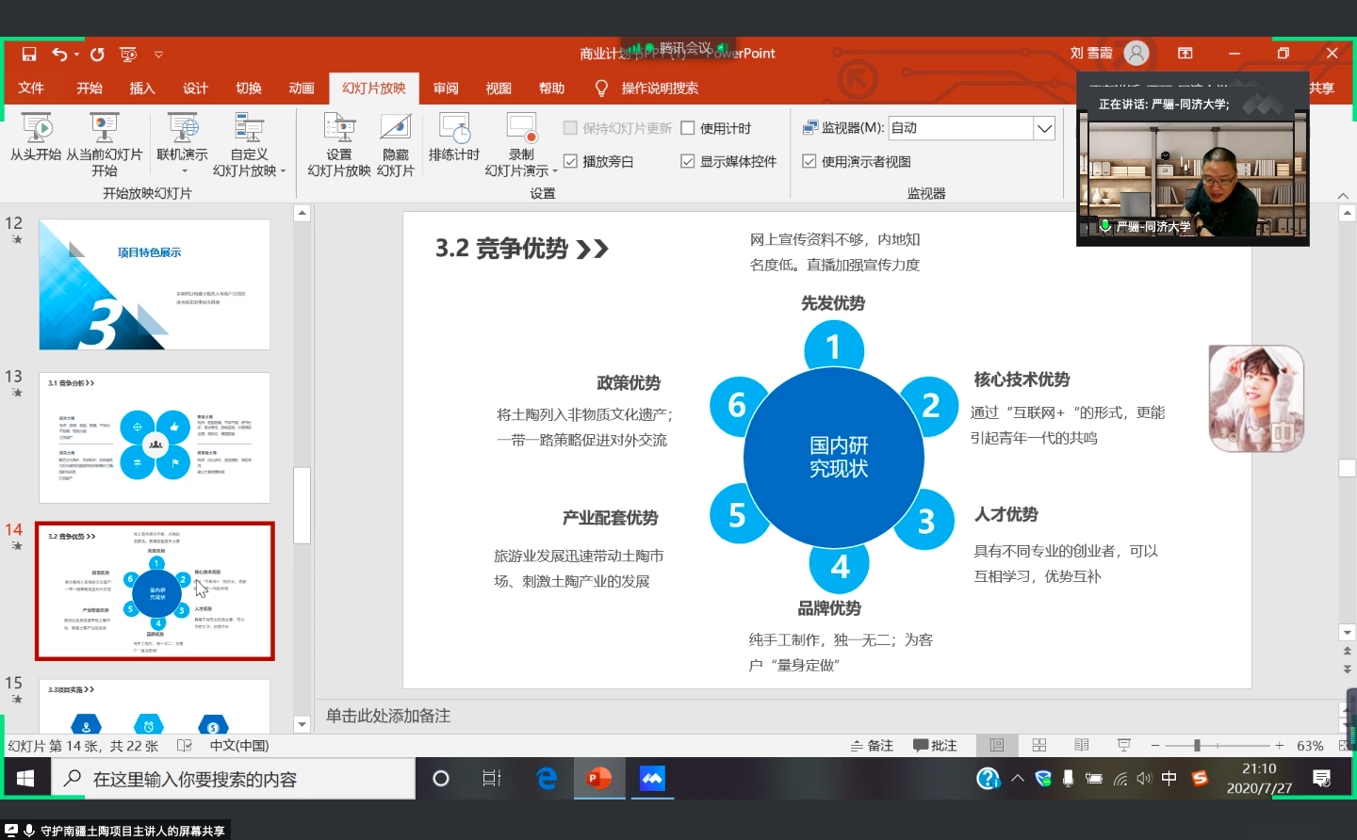1357x840 pixels.
Task: Open Reading View from status bar
Action: [1082, 746]
